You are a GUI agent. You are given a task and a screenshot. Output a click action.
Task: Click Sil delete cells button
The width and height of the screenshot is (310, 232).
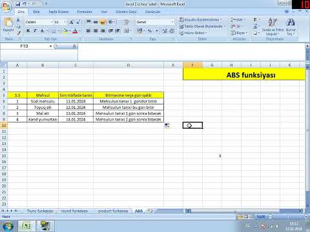[237, 26]
